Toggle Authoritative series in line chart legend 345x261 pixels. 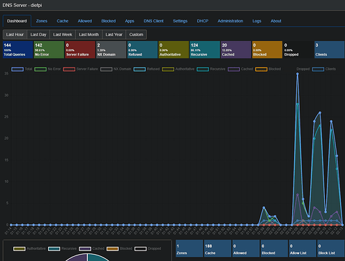click(178, 69)
